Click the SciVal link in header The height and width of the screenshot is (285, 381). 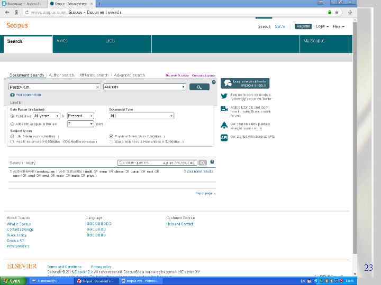click(x=280, y=27)
